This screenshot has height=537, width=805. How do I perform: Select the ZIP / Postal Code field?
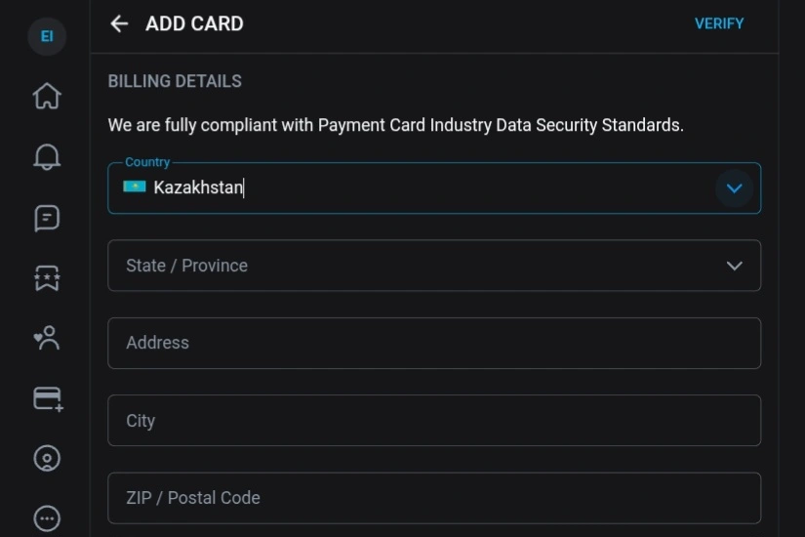click(433, 498)
